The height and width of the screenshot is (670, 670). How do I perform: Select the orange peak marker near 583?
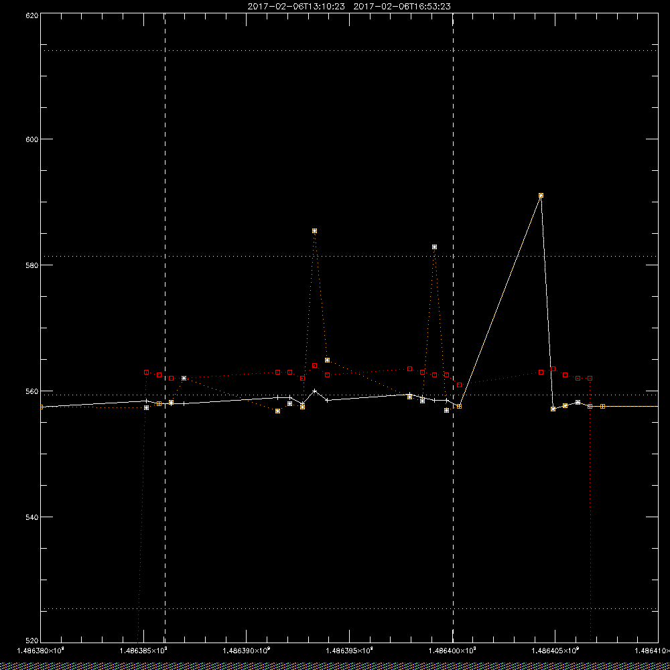pyautogui.click(x=435, y=247)
